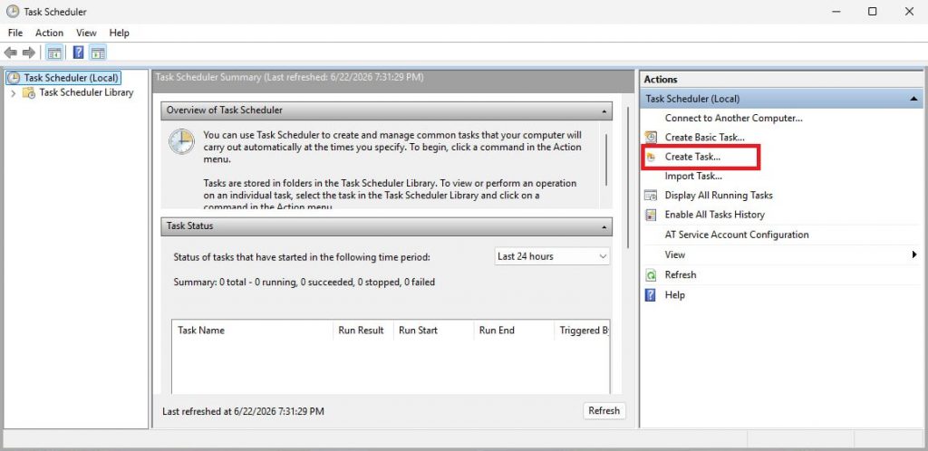Click the Help question mark icon in Actions
928x451 pixels.
651,295
